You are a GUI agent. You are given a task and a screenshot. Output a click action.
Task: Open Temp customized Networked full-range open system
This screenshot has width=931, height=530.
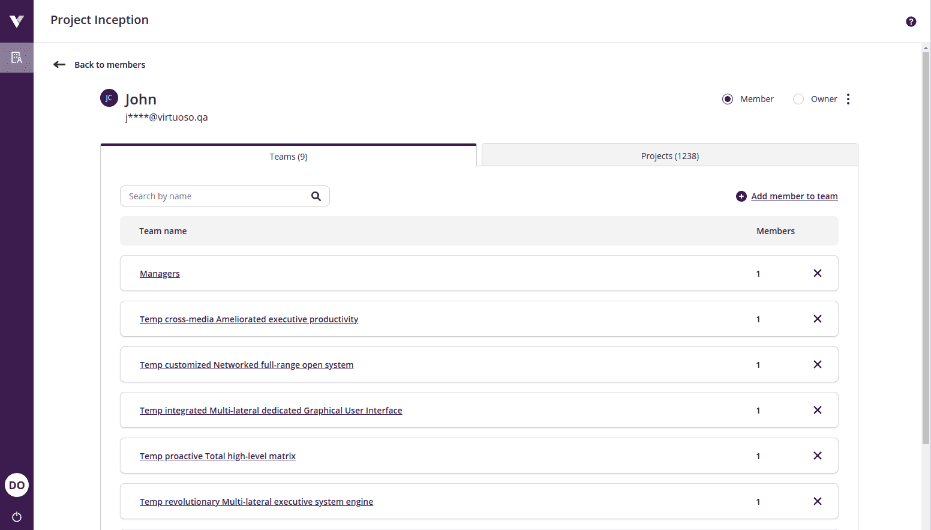247,365
